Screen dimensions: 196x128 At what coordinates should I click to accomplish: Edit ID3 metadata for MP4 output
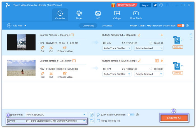(x=157, y=61)
